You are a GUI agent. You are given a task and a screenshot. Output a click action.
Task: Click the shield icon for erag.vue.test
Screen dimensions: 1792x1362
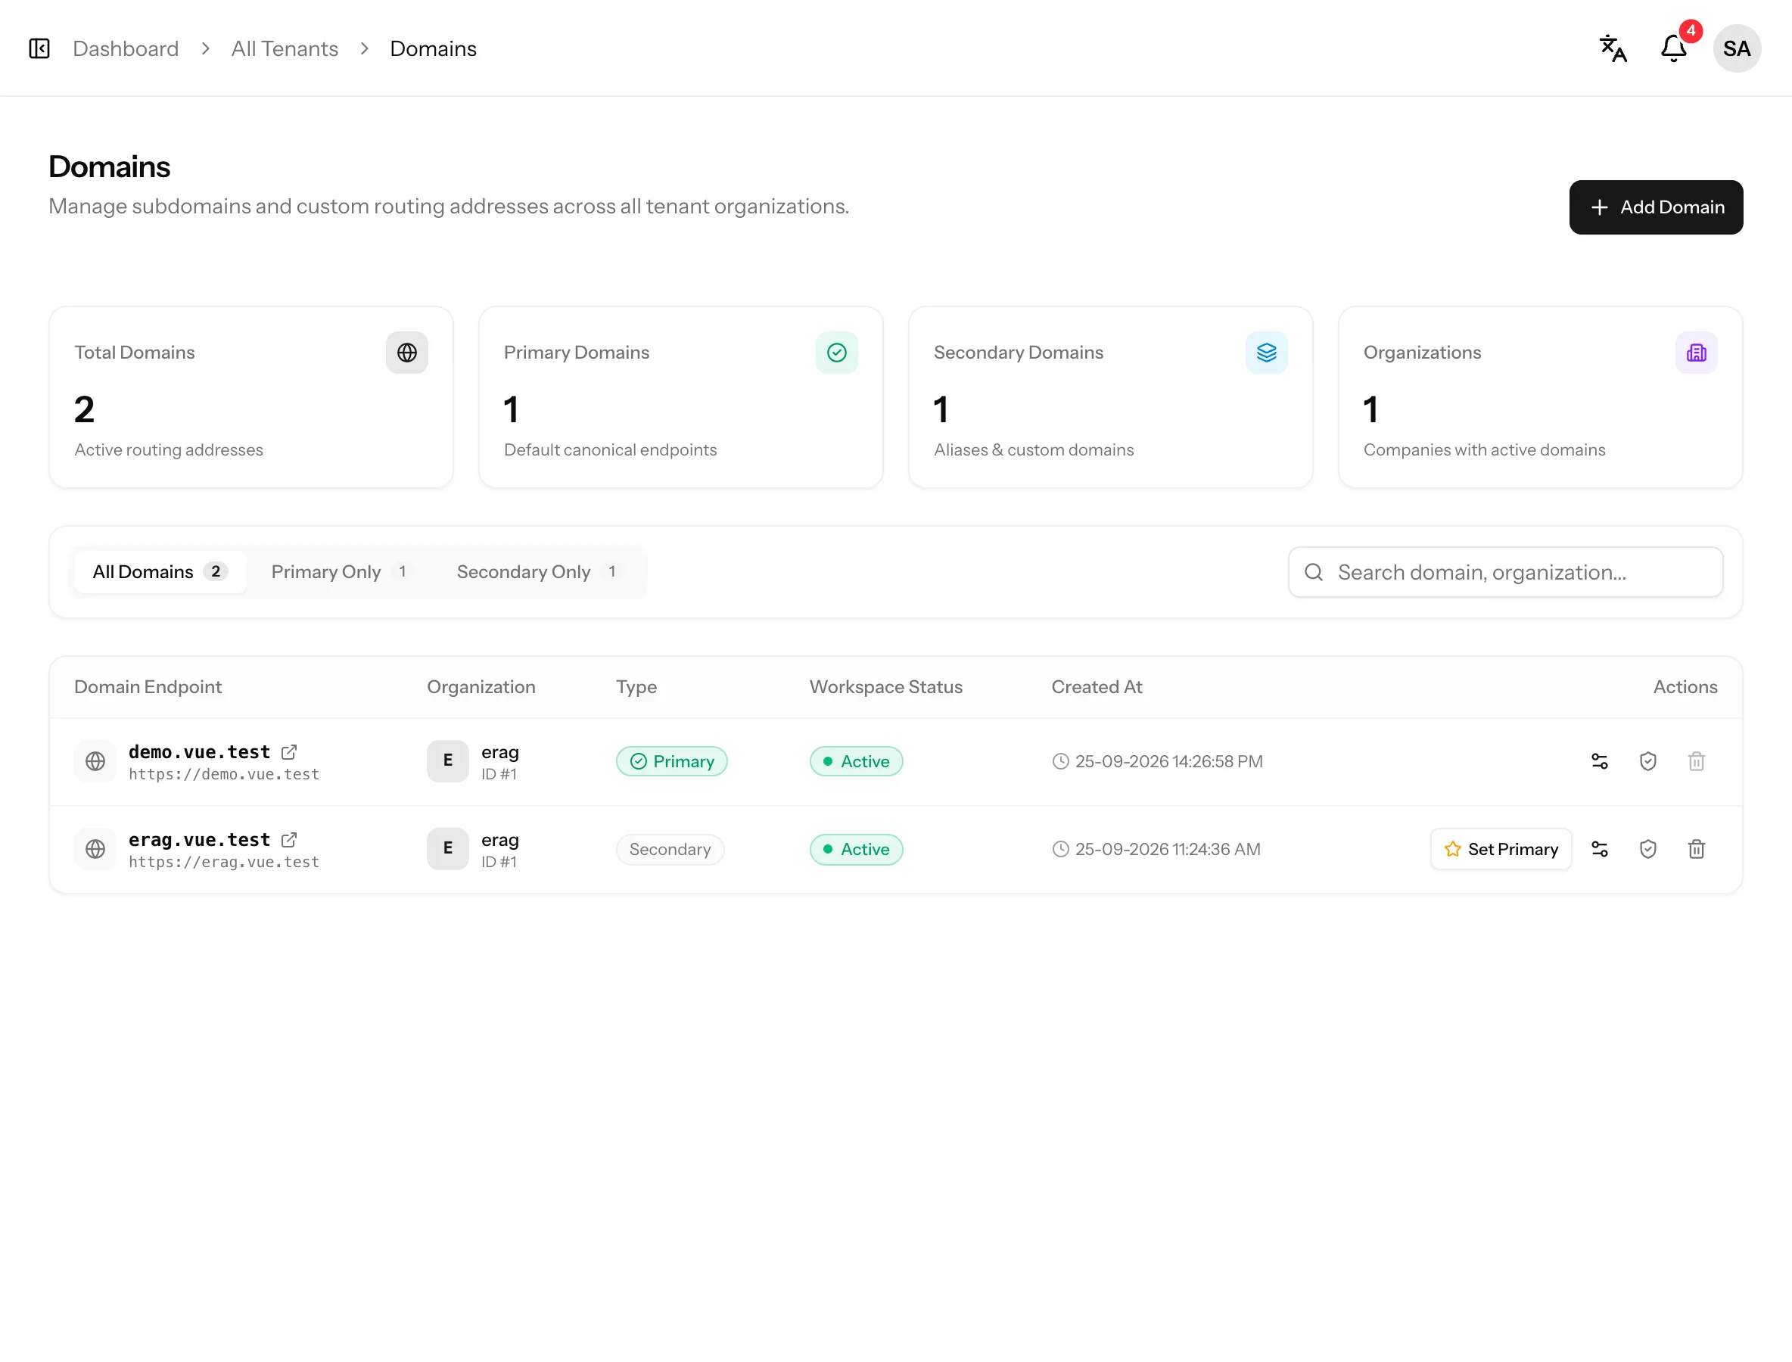(x=1647, y=849)
